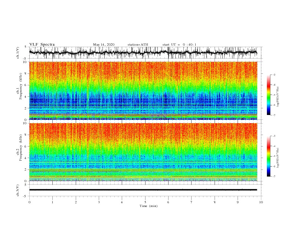294x227 pixels.
Task: Click the date 'May 14, 2020'
Action: pyautogui.click(x=104, y=45)
